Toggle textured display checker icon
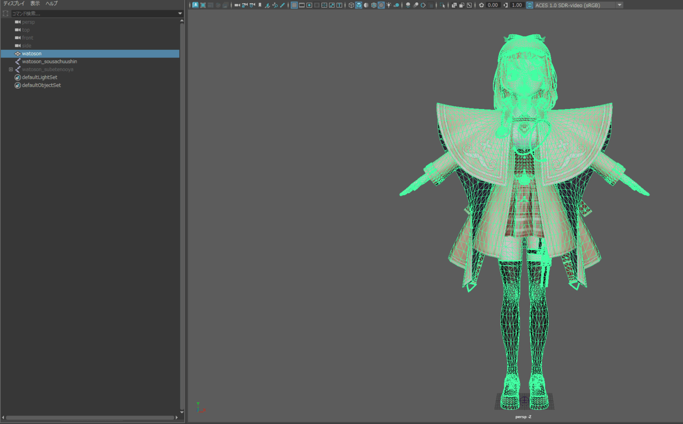 click(381, 5)
